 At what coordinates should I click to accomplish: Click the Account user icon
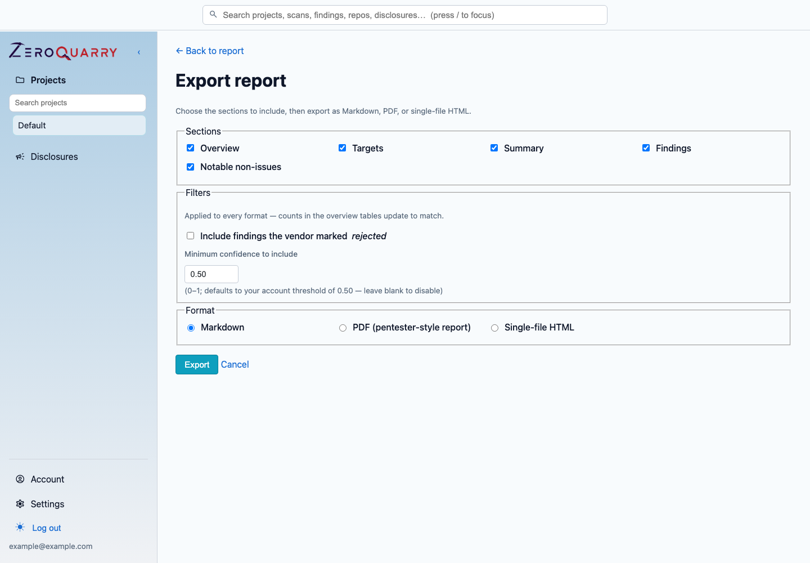click(20, 479)
